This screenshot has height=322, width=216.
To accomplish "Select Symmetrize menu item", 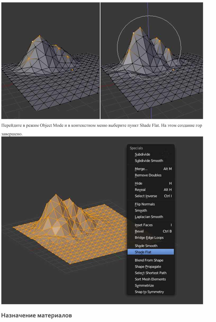I will (151, 286).
